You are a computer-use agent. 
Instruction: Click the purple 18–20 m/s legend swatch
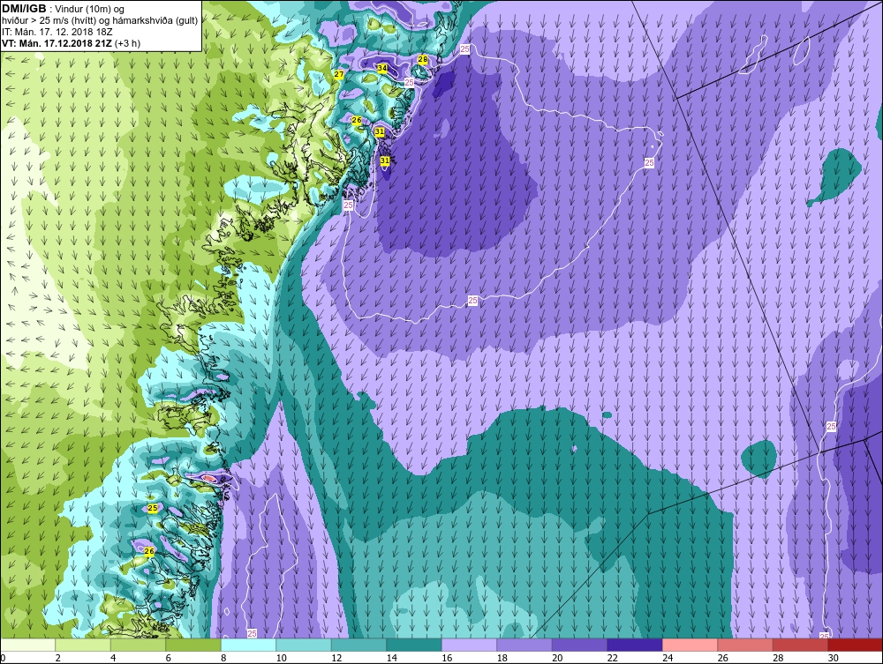525,645
